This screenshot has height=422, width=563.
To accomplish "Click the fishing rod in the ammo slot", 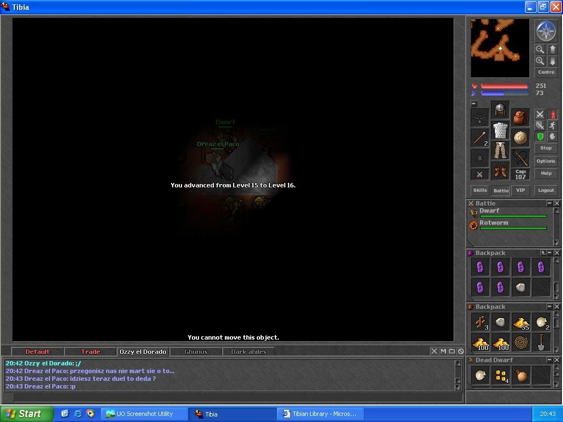I will [520, 158].
